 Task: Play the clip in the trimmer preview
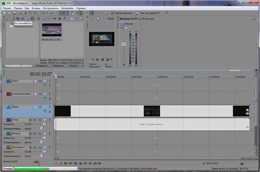(98, 59)
